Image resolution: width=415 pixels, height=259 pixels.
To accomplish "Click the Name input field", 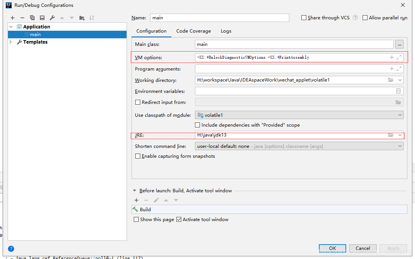I will coord(219,18).
